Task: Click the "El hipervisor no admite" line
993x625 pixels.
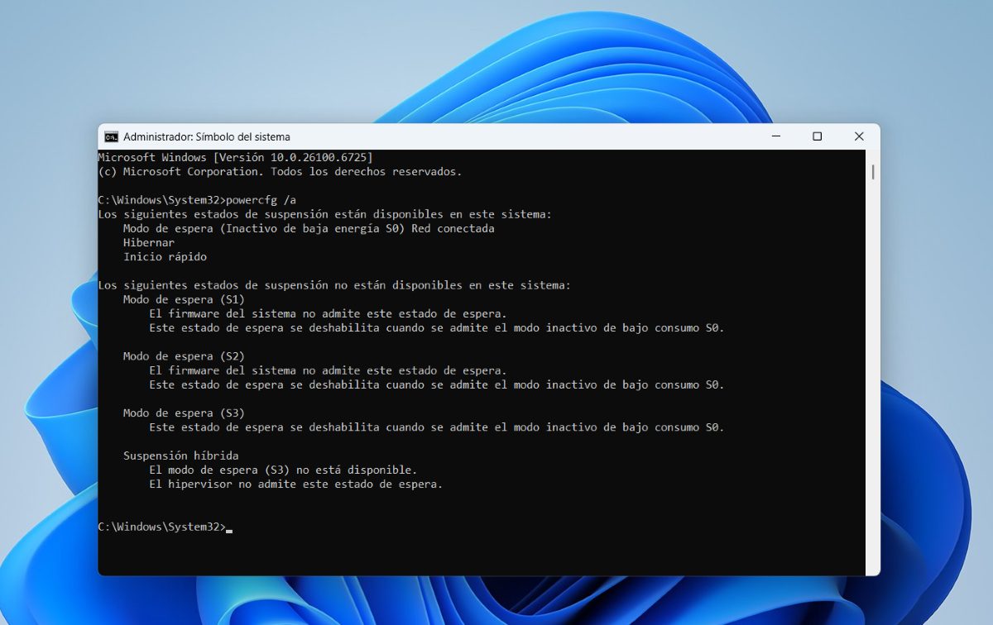Action: (295, 484)
